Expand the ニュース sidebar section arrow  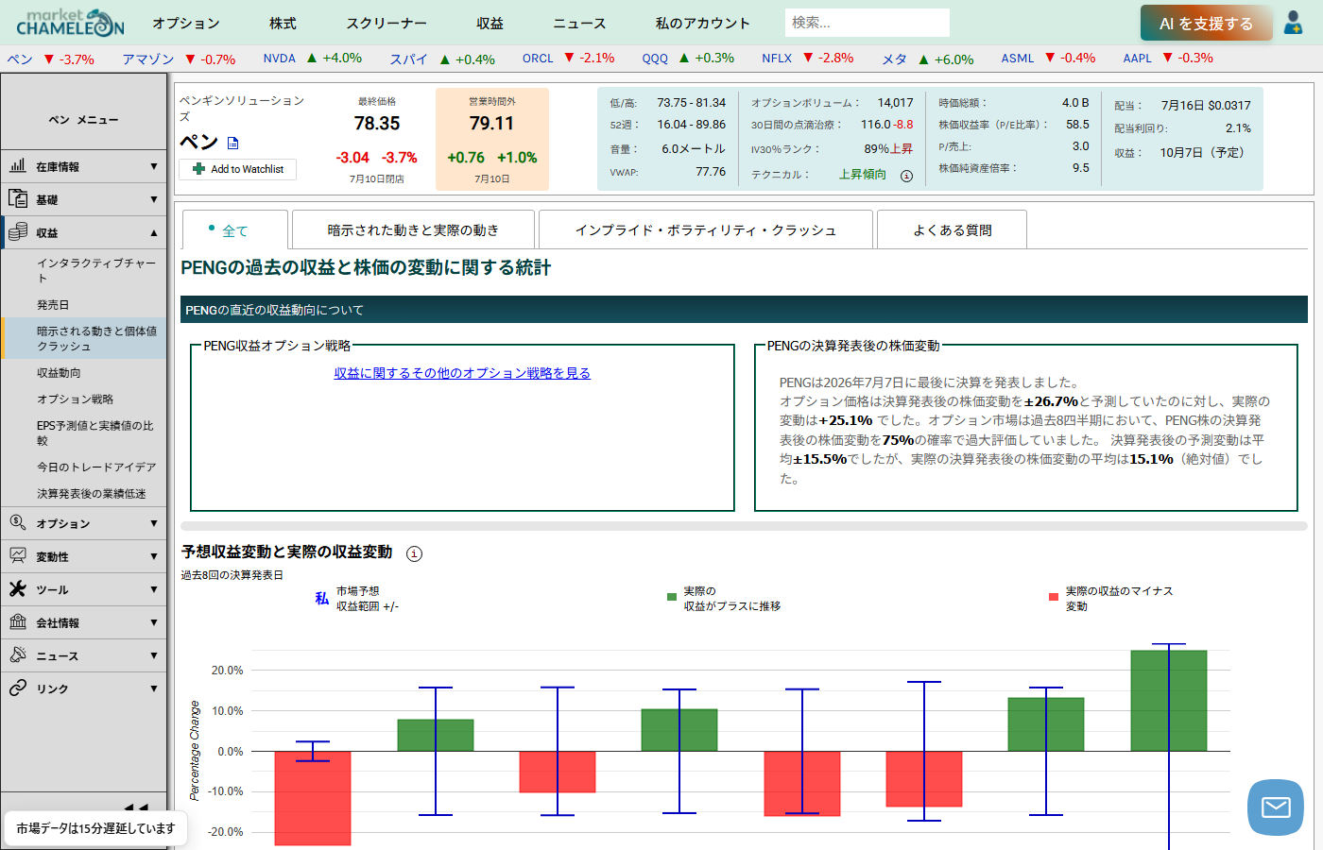coord(154,655)
